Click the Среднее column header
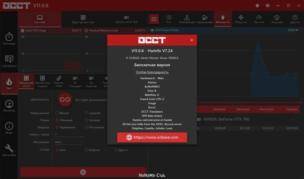Screen dimensions: 304x179 (291, 109)
